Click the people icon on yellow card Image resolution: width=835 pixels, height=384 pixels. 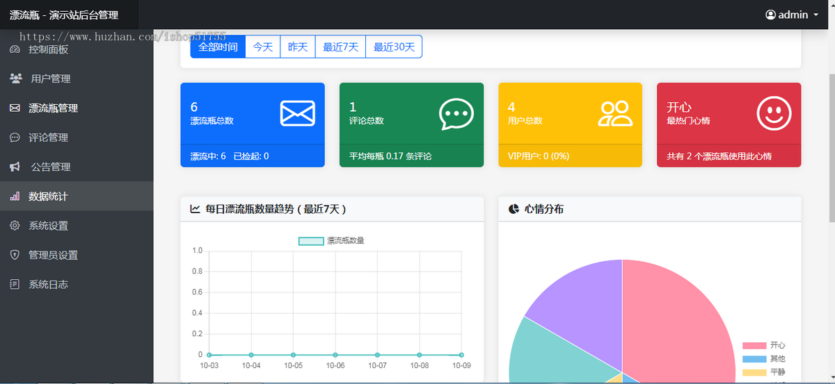(x=616, y=113)
